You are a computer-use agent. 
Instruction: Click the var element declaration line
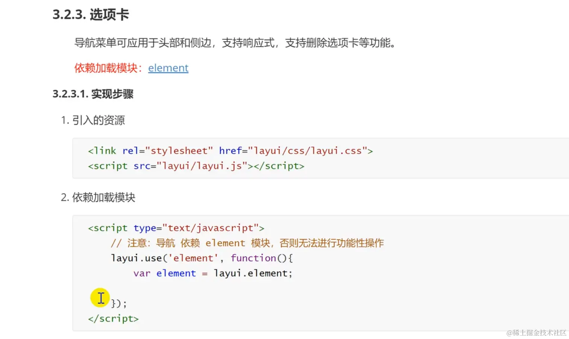tap(212, 273)
